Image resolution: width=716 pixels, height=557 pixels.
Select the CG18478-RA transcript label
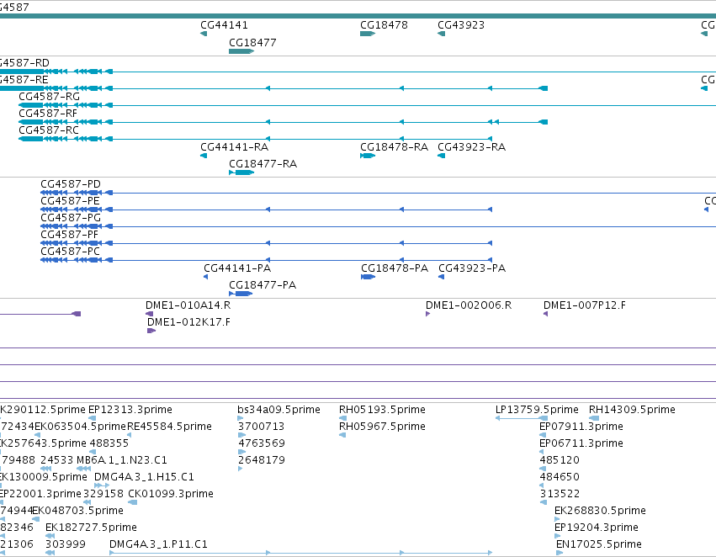394,147
